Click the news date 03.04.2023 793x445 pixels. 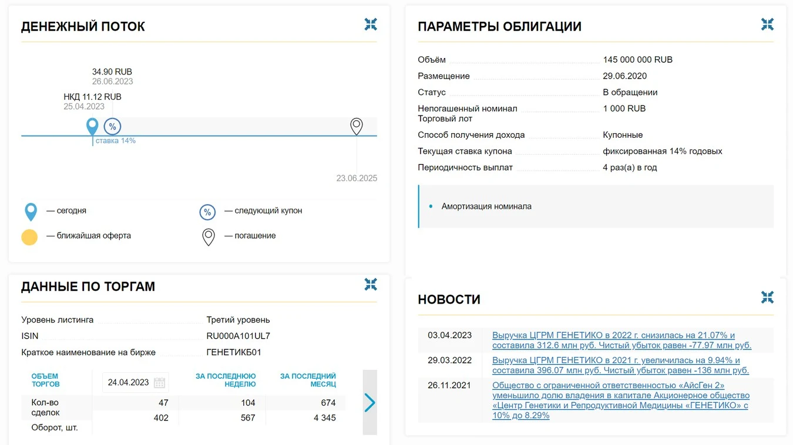[x=450, y=335]
